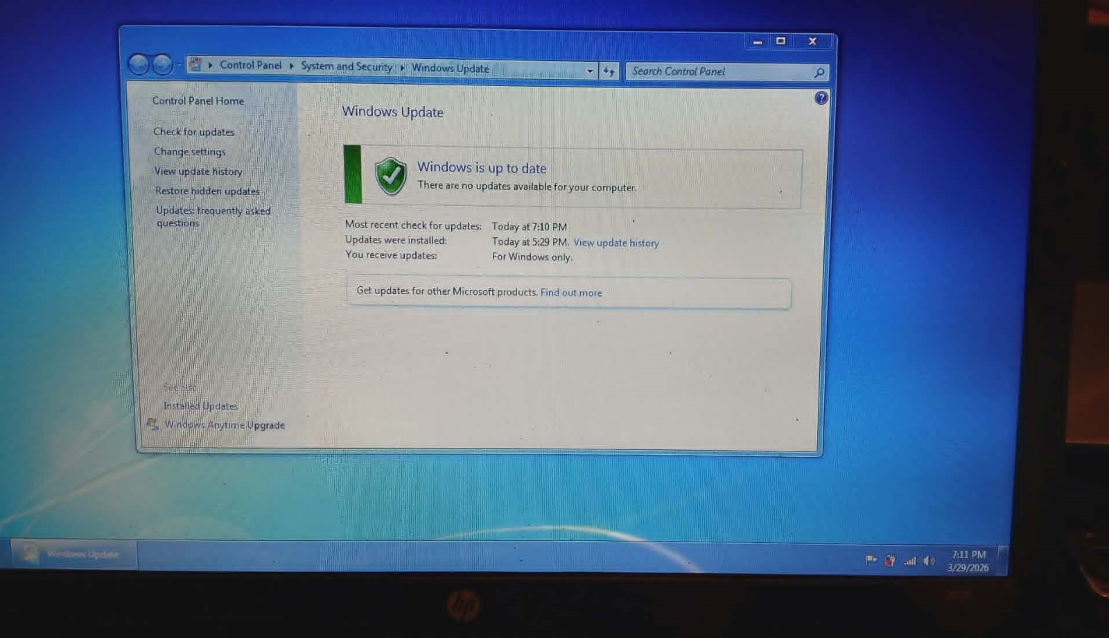
Task: Open the taskbar clock showing 7:11 PM
Action: (x=968, y=561)
